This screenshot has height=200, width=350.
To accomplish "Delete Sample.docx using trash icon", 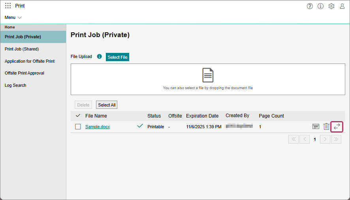I will click(326, 126).
